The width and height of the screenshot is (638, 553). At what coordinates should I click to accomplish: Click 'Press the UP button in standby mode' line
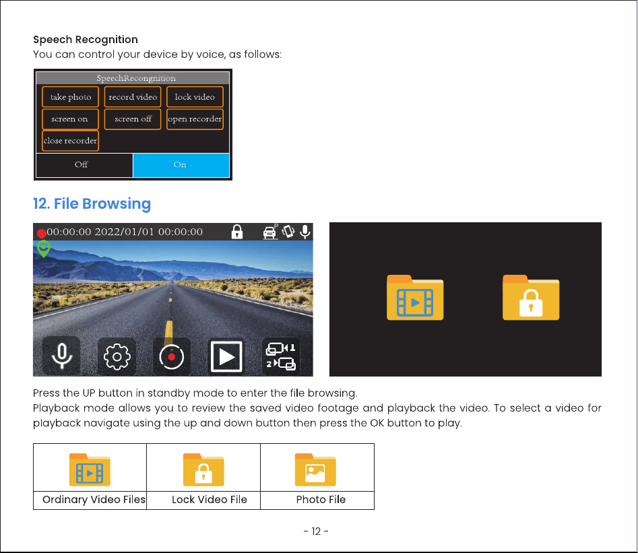pyautogui.click(x=195, y=393)
